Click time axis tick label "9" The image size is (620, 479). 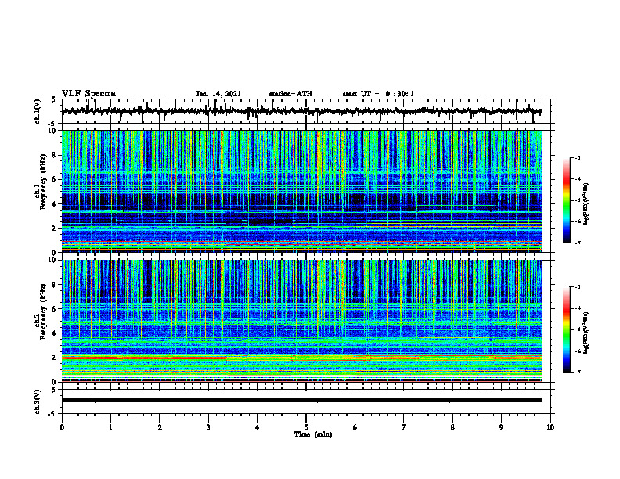(x=501, y=427)
